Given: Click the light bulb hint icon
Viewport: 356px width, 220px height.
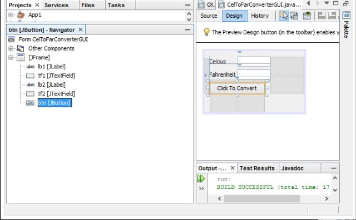Looking at the screenshot, I should click(206, 32).
